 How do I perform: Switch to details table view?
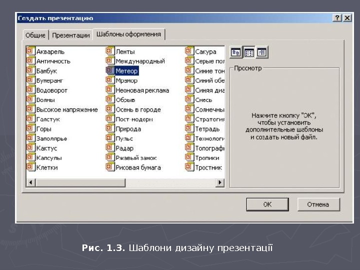[x=261, y=52]
